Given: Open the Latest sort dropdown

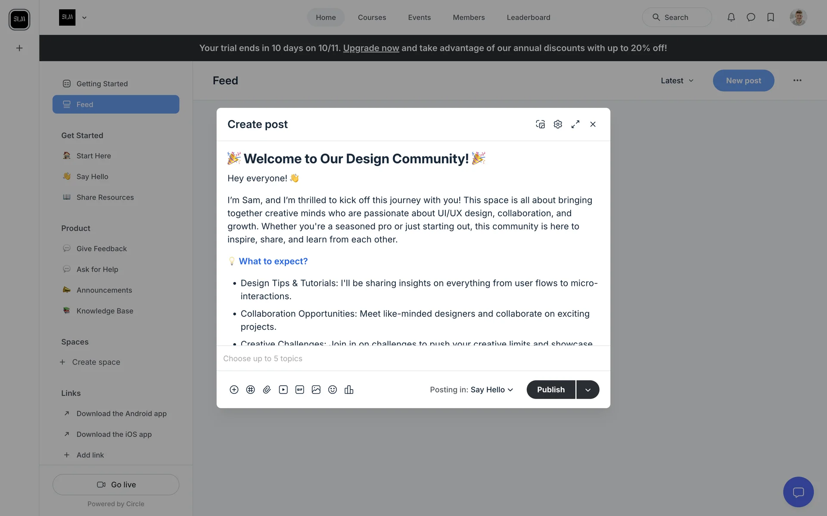Looking at the screenshot, I should [x=677, y=80].
